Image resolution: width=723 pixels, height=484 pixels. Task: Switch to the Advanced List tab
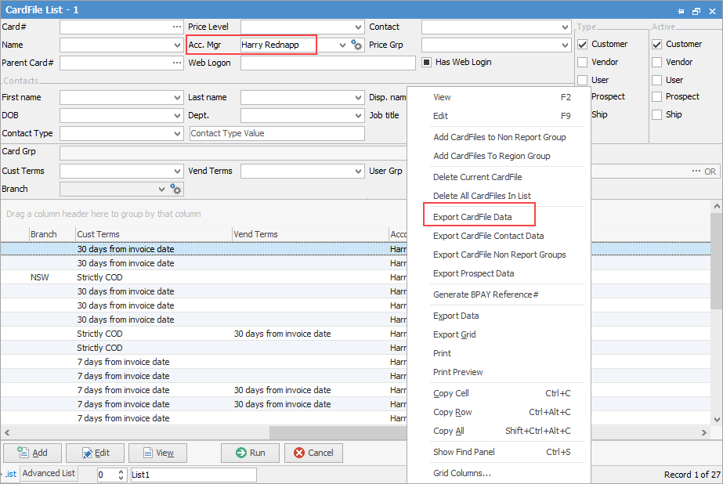coord(49,474)
